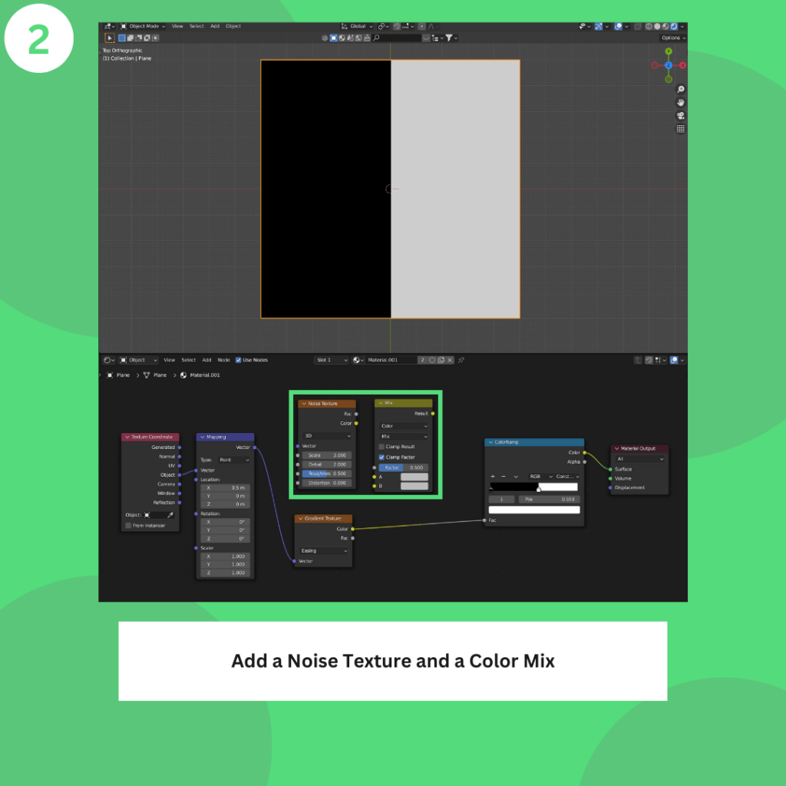Click the Options button in viewport header
This screenshot has height=786, width=786.
672,38
